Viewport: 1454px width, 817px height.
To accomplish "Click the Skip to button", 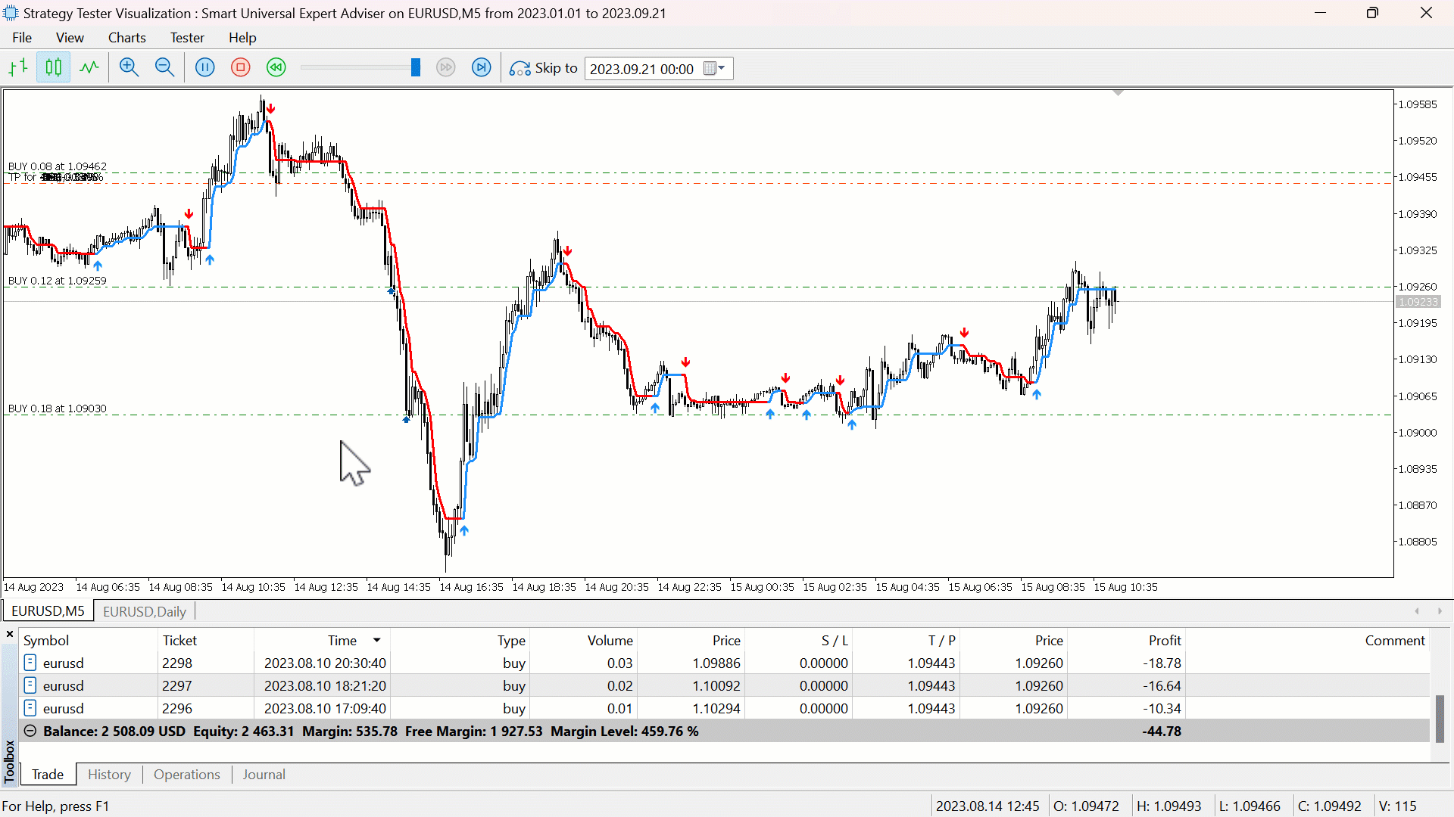I will [x=544, y=68].
